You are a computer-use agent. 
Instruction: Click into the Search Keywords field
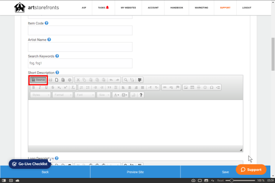click(80, 63)
